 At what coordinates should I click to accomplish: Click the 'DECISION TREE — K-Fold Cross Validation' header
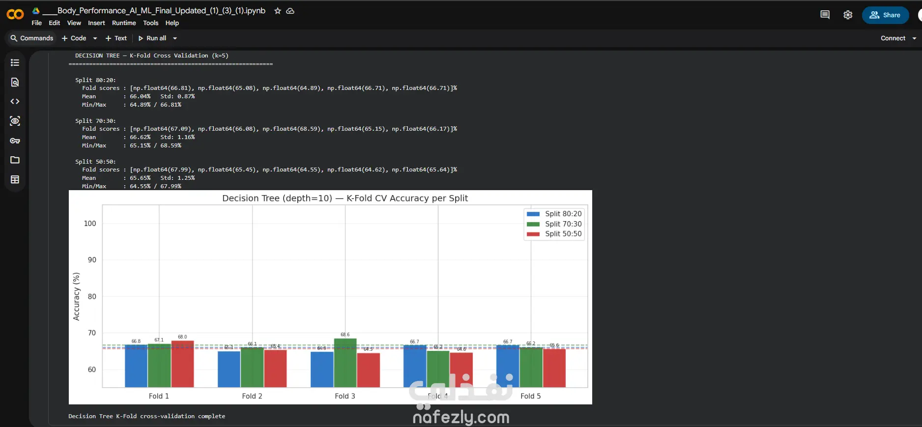coord(152,56)
